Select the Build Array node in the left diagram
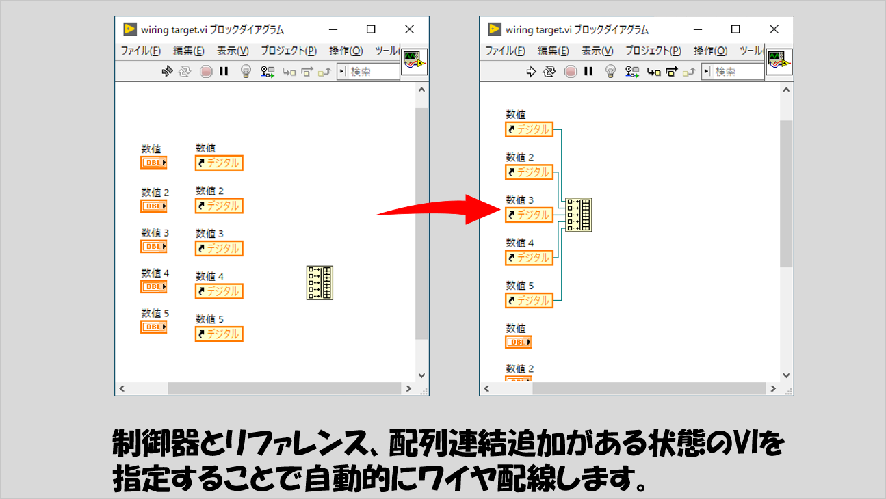 [320, 282]
